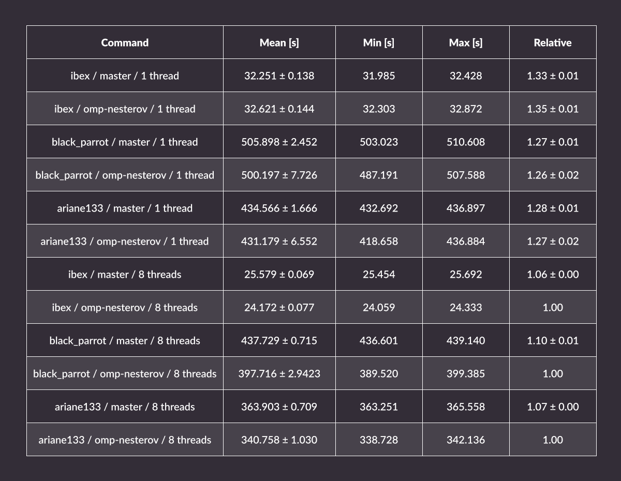Image resolution: width=621 pixels, height=481 pixels.
Task: Select 'black_parrot / master / 1 thread' cell
Action: (x=125, y=142)
